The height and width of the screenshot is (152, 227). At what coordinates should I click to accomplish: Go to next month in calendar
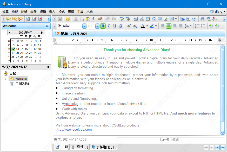click(x=42, y=33)
